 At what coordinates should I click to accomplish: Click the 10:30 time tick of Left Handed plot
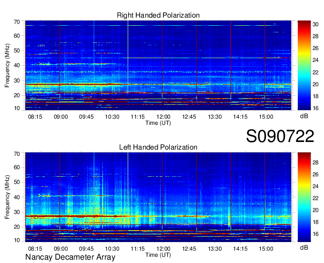tap(112, 249)
